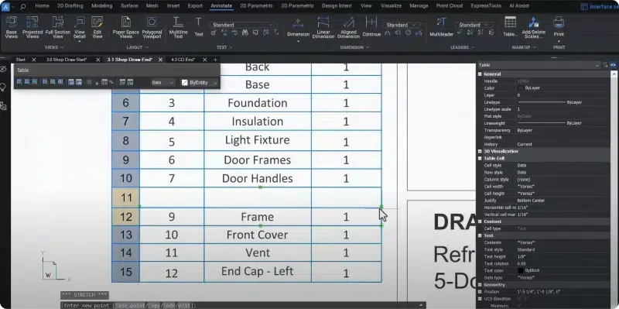Expand the TEXT ribbon panel
Screen dimensions: 619x309
(224, 47)
